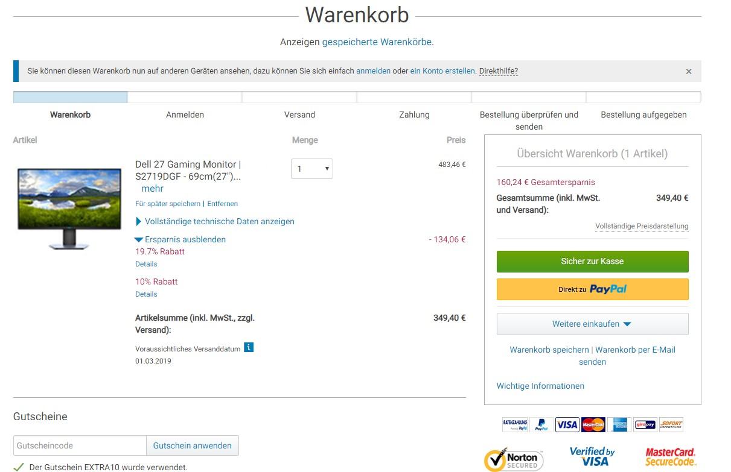Click the Verified by VISA badge
731x472 pixels.
[592, 456]
